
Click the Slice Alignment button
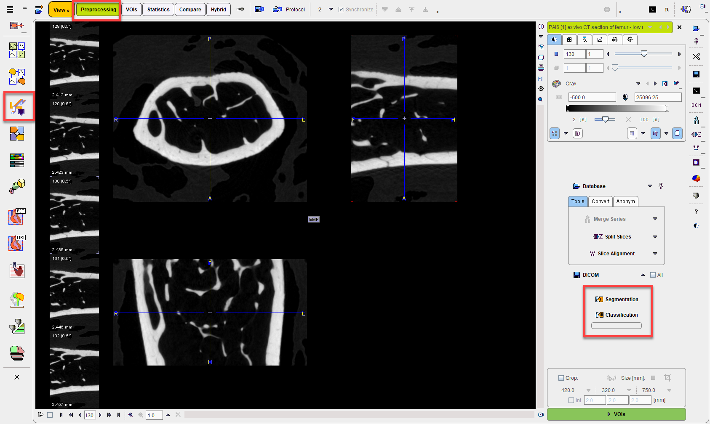click(x=612, y=254)
